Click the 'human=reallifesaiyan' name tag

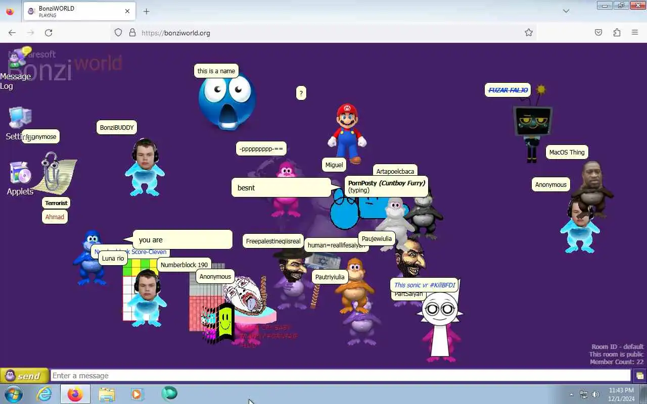click(x=336, y=245)
